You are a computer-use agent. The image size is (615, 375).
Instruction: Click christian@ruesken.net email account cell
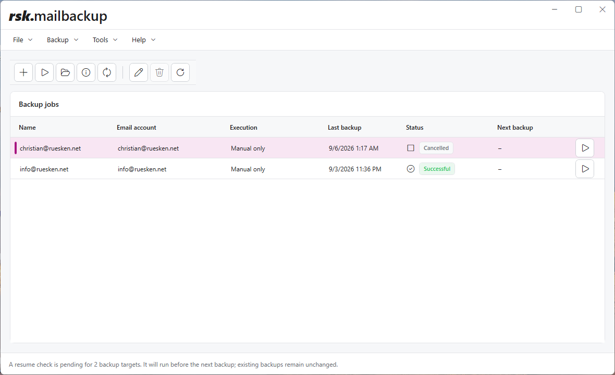(148, 148)
